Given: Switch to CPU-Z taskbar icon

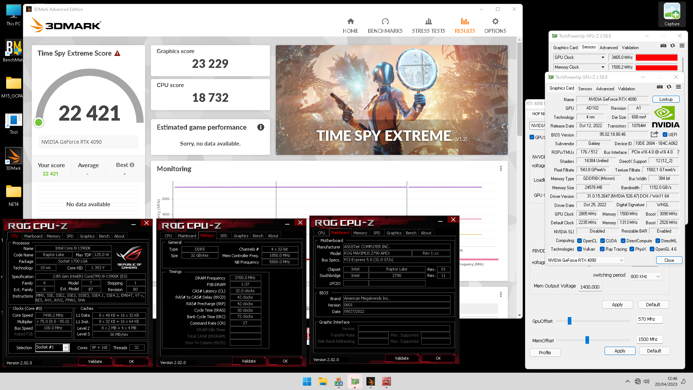Looking at the screenshot, I should [x=386, y=381].
